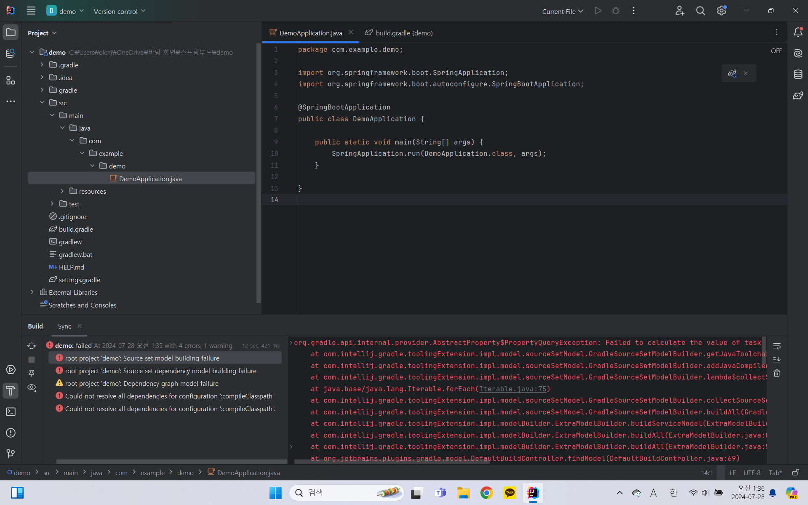Image resolution: width=808 pixels, height=505 pixels.
Task: Toggle scroll to end of build output
Action: click(777, 359)
